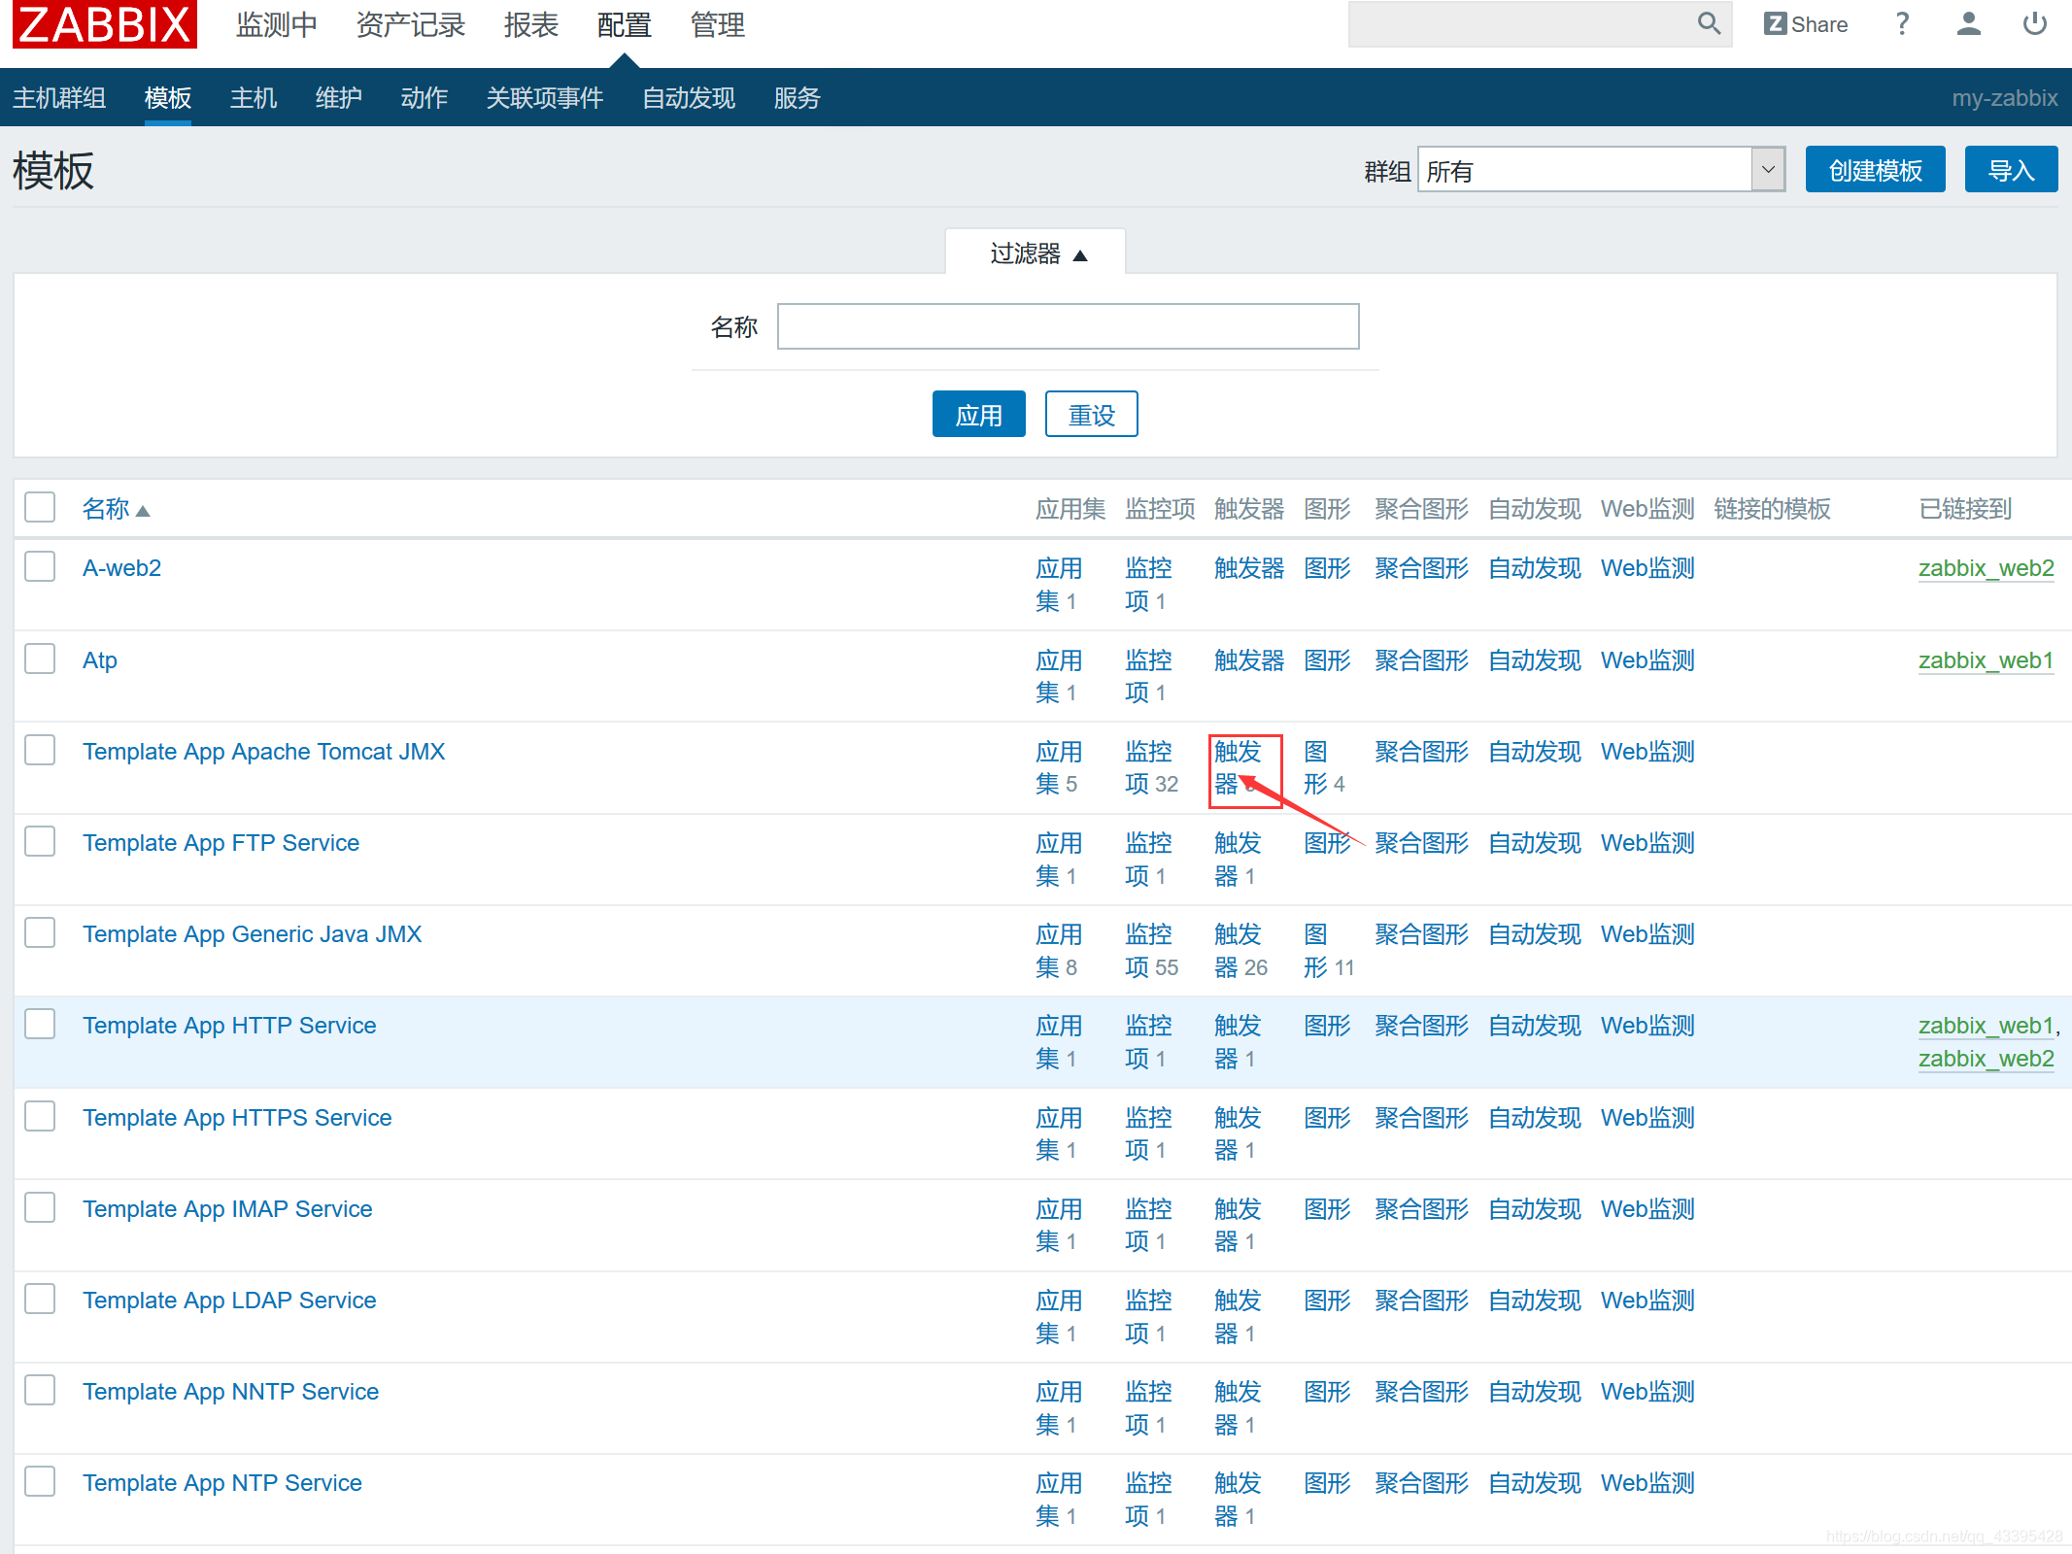Switch to 主机 submenu tab
The image size is (2072, 1554).
254,98
